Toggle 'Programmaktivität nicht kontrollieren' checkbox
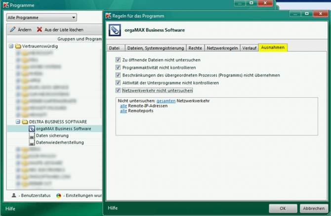The width and height of the screenshot is (331, 216). click(118, 68)
